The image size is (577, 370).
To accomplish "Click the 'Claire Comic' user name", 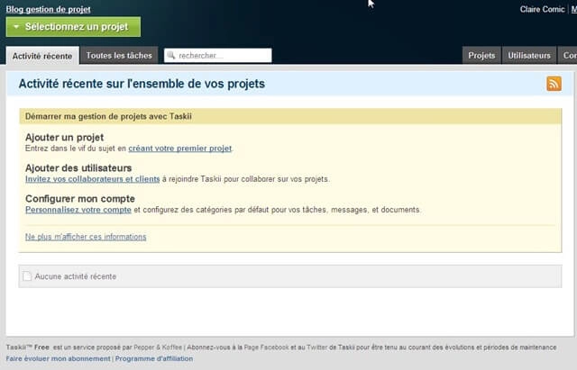I will 542,10.
